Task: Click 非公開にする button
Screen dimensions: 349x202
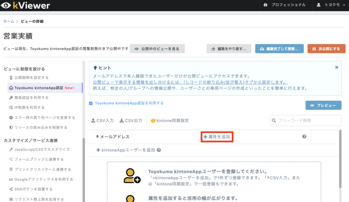Action: click(x=326, y=49)
